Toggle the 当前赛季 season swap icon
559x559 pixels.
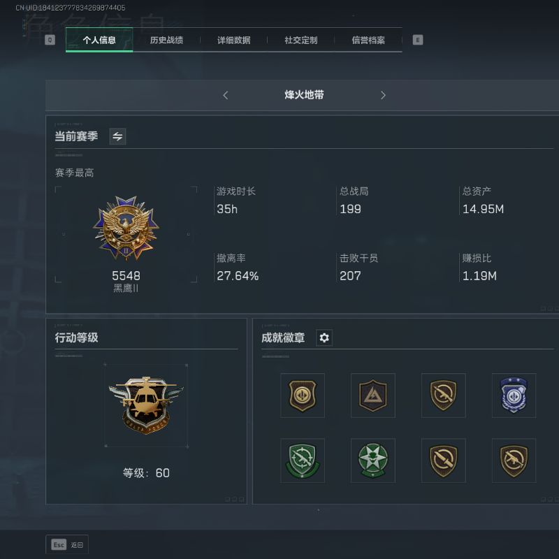click(117, 136)
